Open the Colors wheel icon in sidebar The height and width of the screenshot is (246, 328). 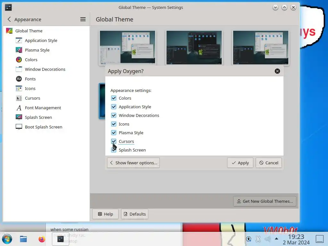point(19,60)
